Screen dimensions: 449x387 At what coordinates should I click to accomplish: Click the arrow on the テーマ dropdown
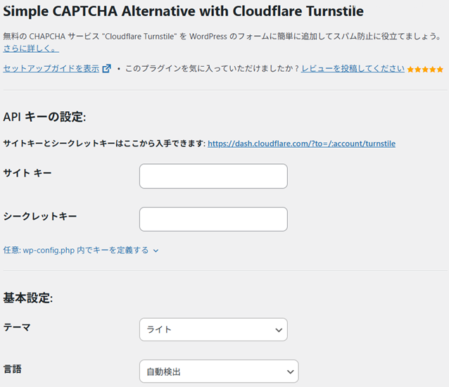(x=278, y=329)
